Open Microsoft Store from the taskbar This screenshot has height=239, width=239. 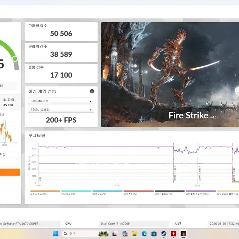154,234
